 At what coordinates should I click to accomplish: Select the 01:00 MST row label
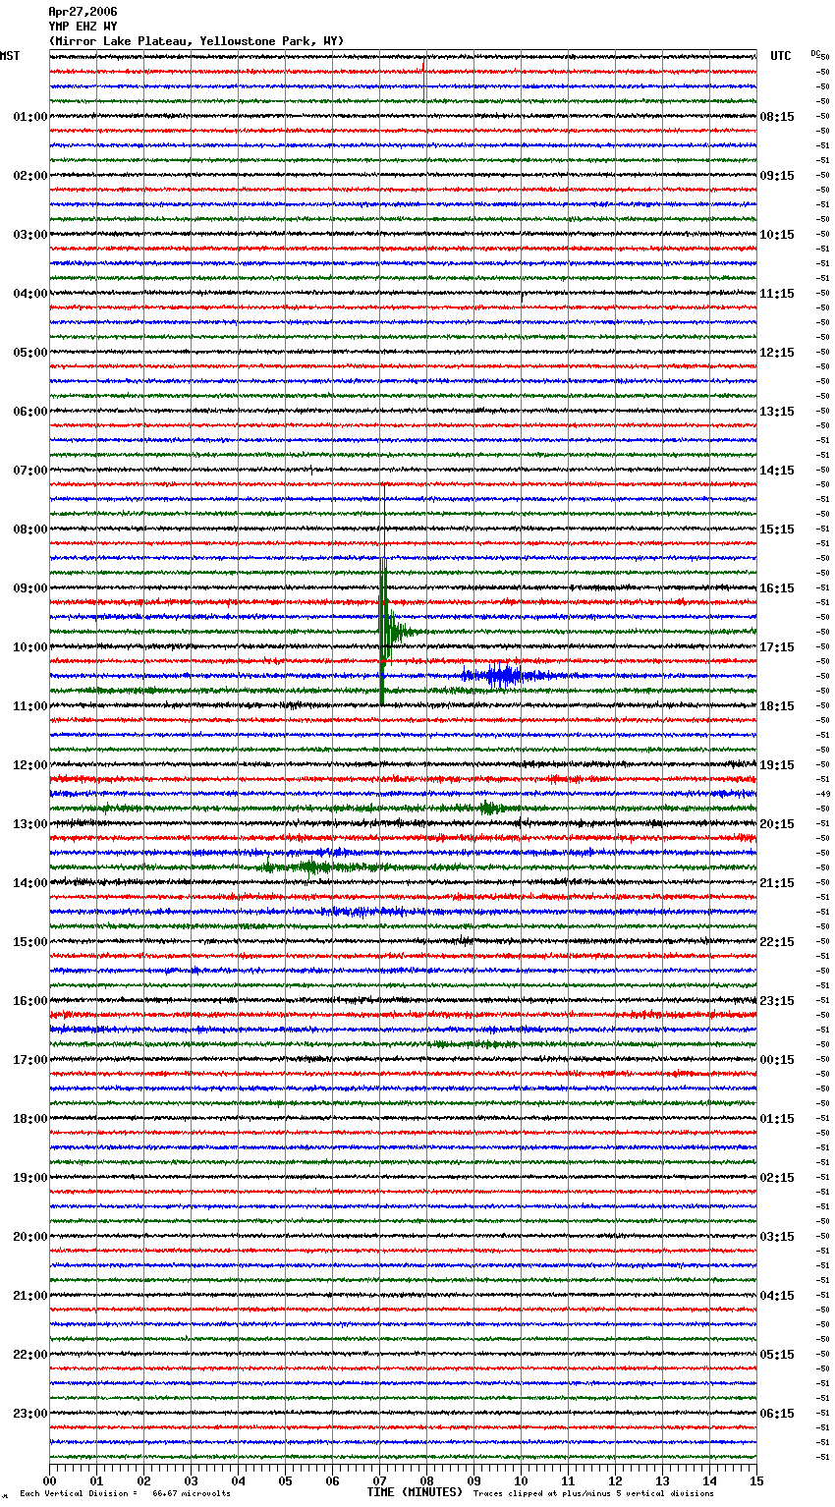point(30,117)
